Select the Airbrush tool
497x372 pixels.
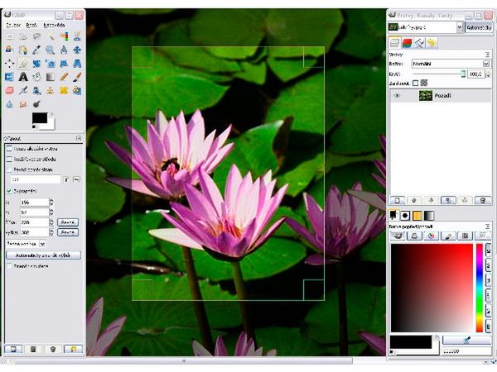pos(23,90)
